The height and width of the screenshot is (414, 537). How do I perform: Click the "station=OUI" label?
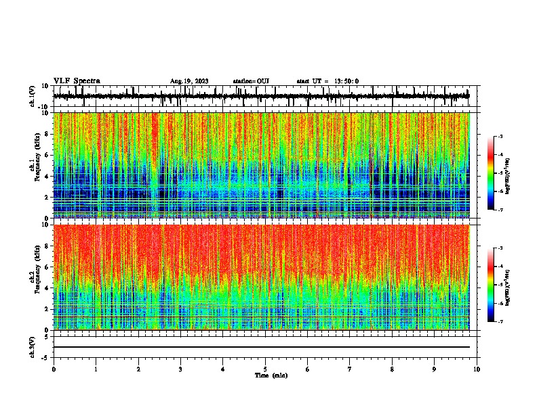[251, 81]
